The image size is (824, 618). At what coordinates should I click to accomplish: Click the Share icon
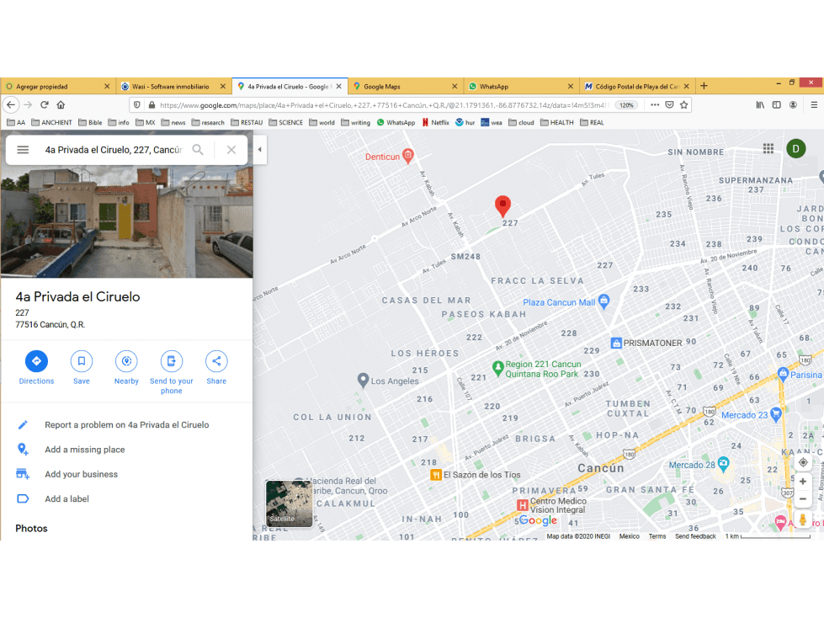[x=216, y=361]
